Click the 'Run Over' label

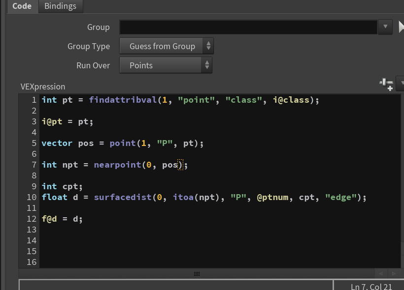tap(93, 65)
